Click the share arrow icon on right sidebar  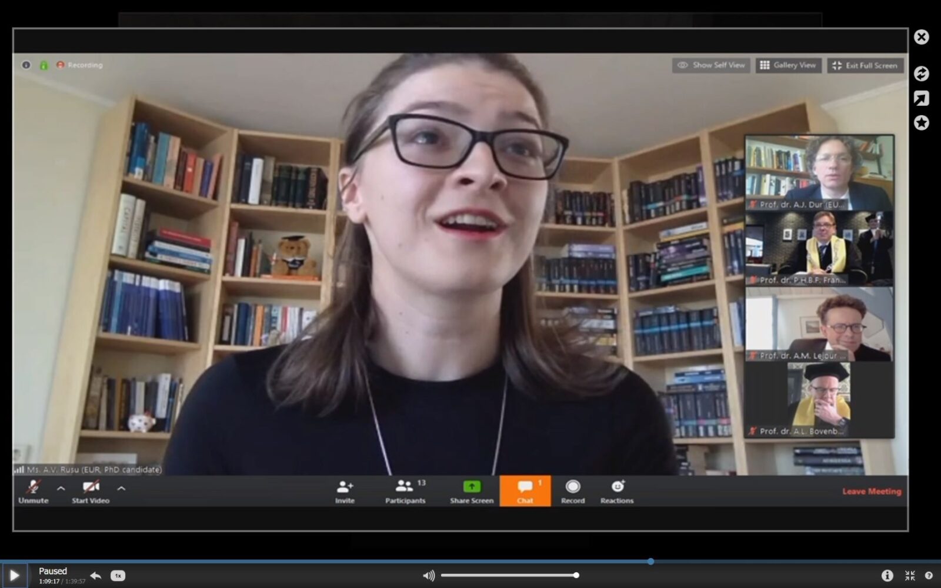(x=921, y=98)
